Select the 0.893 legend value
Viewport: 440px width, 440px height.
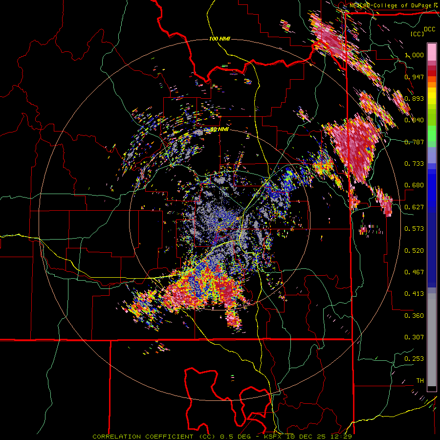(x=414, y=98)
